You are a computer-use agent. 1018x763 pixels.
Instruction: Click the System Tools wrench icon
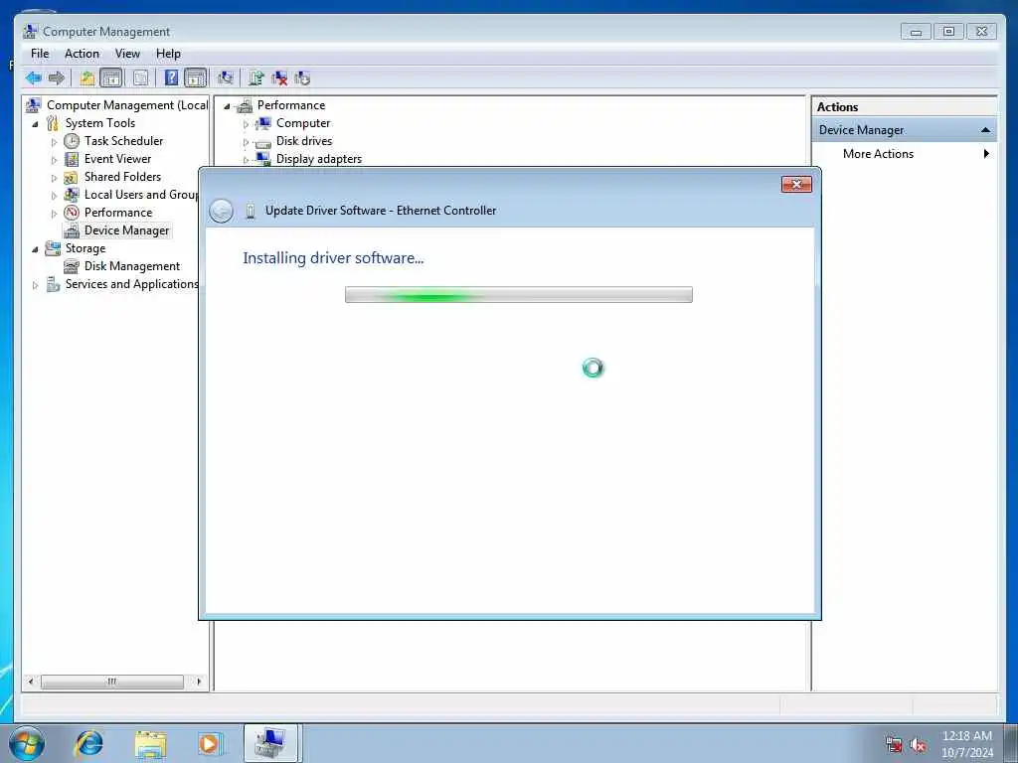tap(53, 123)
